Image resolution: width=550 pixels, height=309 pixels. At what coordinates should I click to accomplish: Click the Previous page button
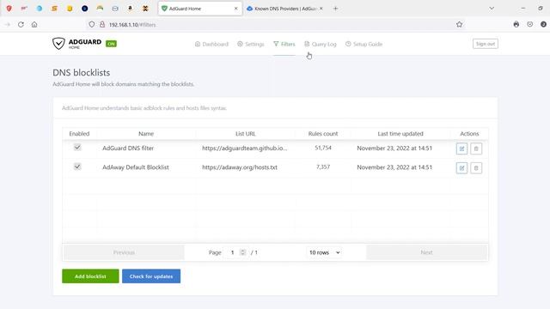[x=124, y=252]
